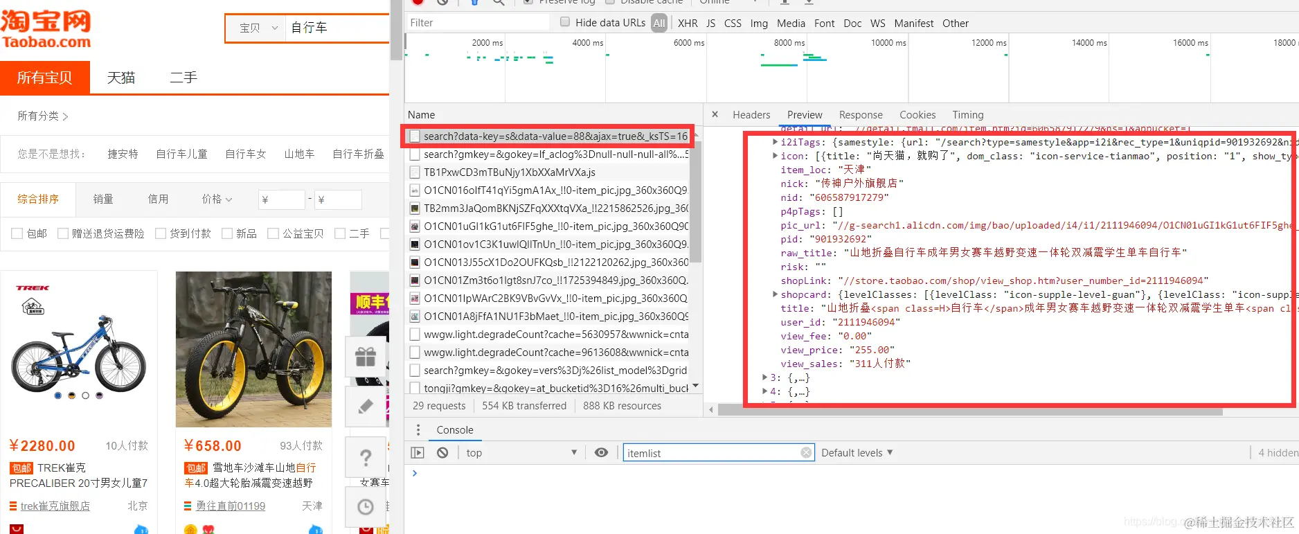Close the request preview pane
This screenshot has width=1299, height=534.
tap(715, 114)
